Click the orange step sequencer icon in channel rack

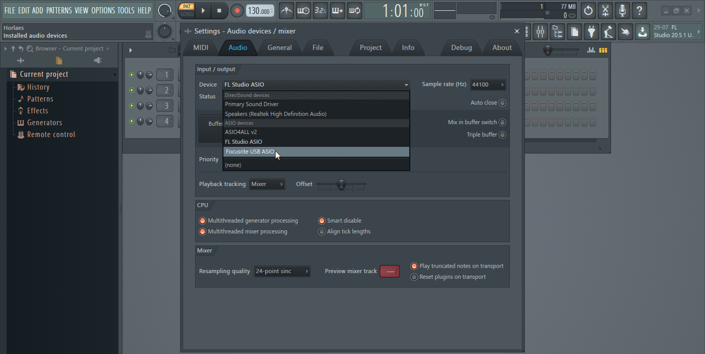click(603, 50)
